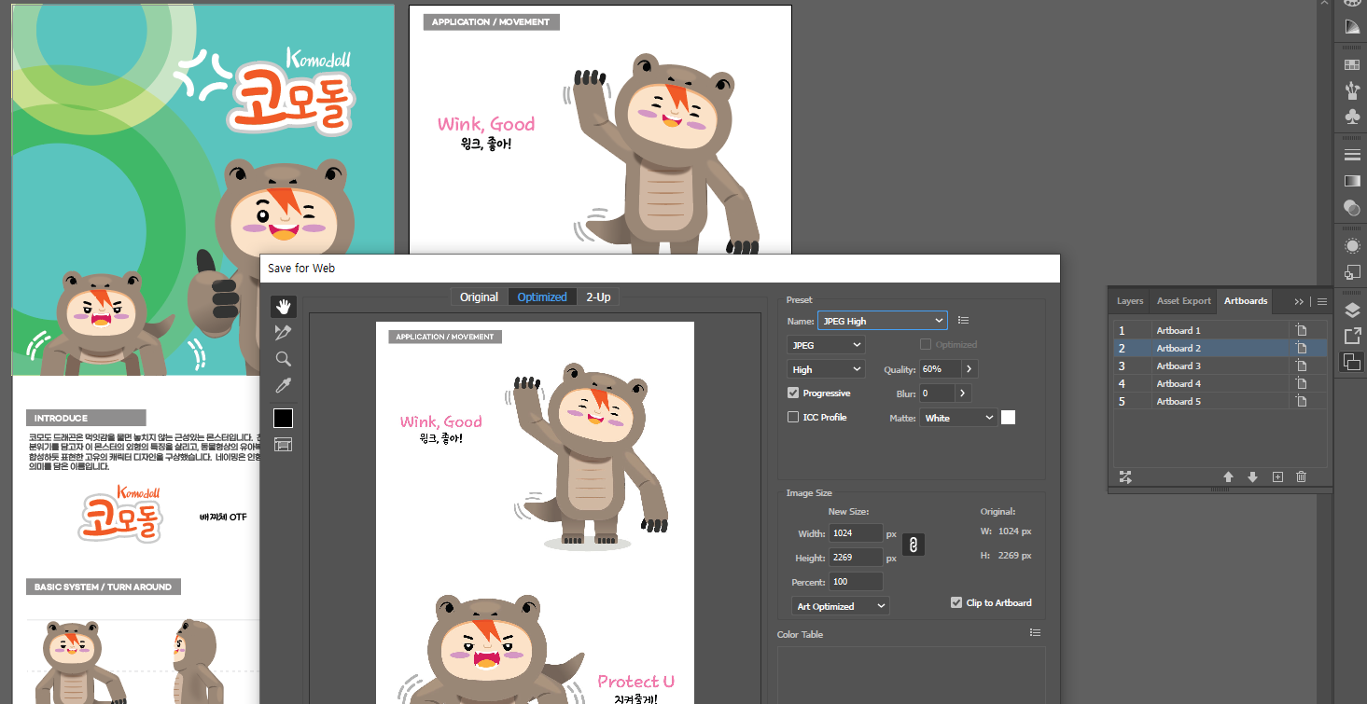The width and height of the screenshot is (1367, 704).
Task: Move artboard up with arrow icon
Action: point(1228,476)
